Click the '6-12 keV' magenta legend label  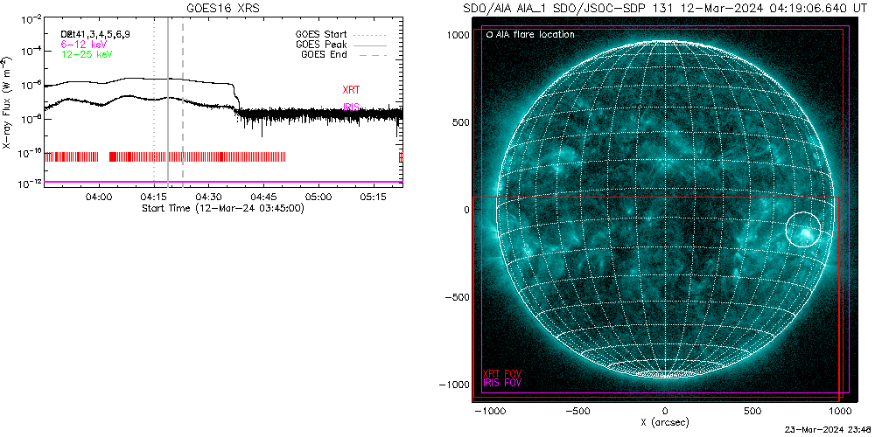click(84, 45)
